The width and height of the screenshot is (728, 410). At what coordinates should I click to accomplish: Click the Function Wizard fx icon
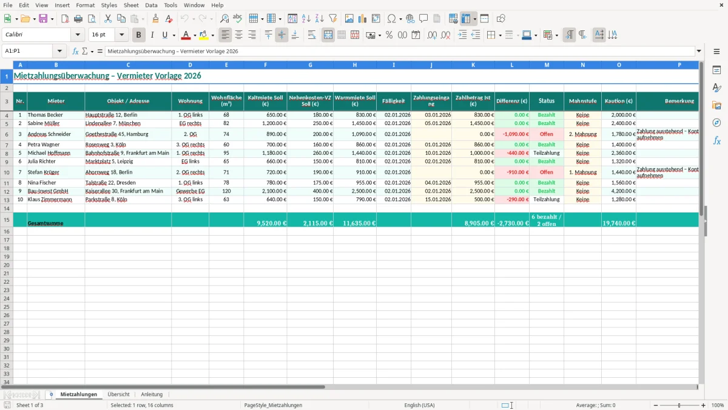click(76, 51)
